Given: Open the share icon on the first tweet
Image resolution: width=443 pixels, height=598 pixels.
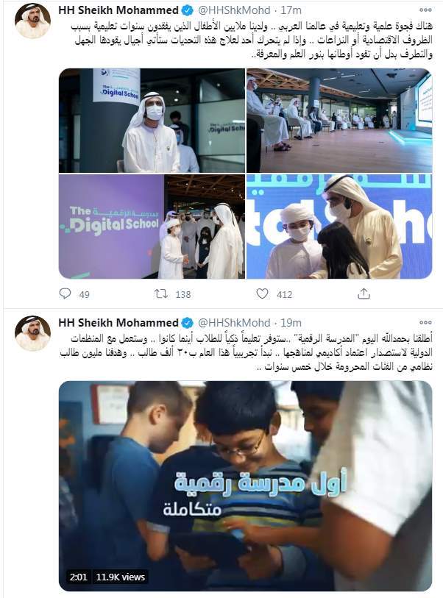Looking at the screenshot, I should 364,293.
